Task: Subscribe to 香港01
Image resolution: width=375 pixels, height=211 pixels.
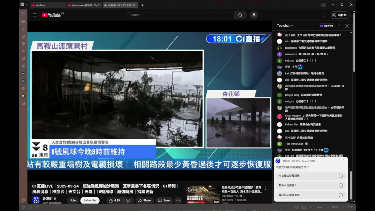Action: (x=90, y=200)
